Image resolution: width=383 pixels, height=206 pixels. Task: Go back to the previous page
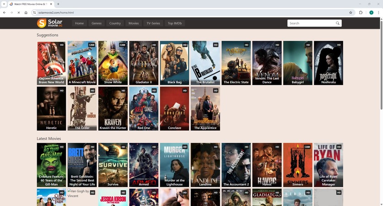pos(5,12)
